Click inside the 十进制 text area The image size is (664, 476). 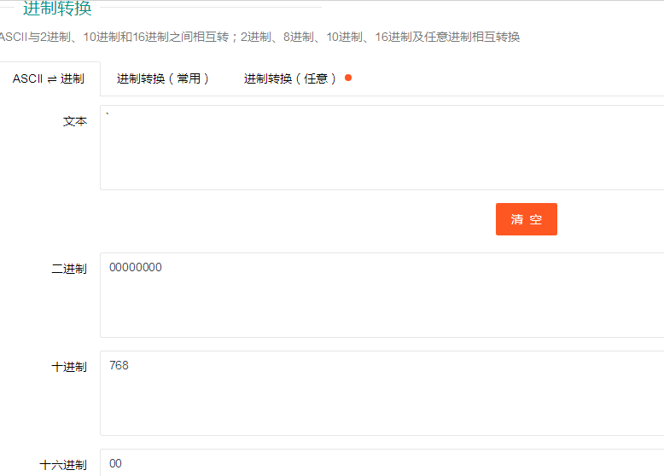click(x=382, y=393)
